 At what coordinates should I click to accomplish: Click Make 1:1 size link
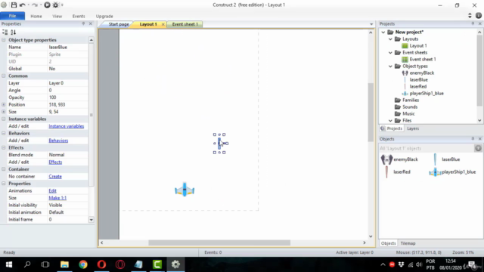point(57,198)
